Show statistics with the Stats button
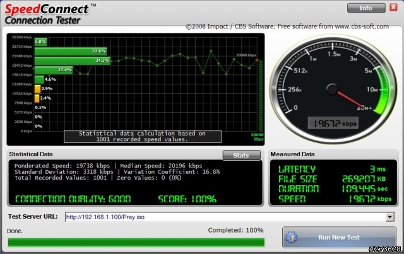 [x=241, y=155]
